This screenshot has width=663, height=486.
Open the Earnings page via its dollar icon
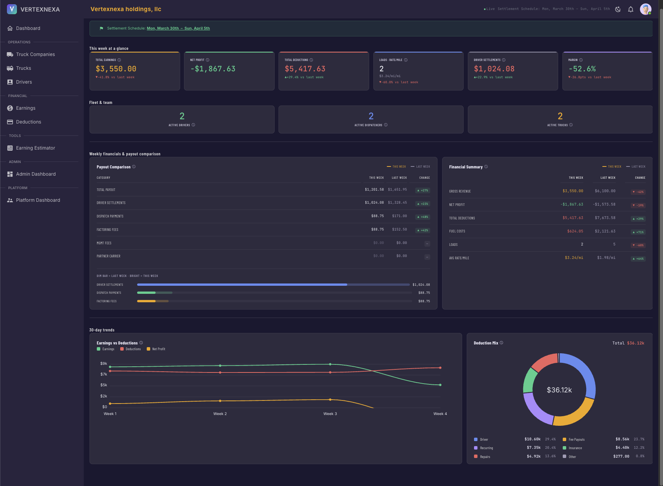tap(10, 108)
